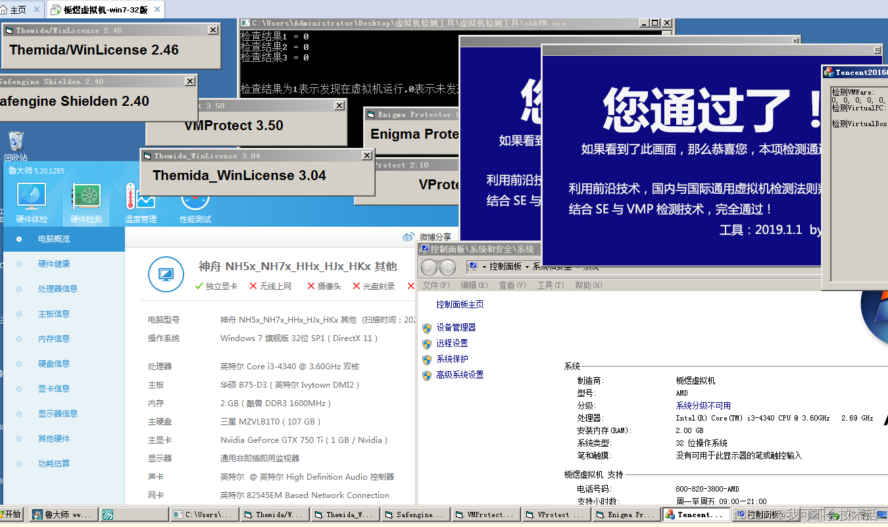Switch to C:\Users taskbar button
Image resolution: width=888 pixels, height=527 pixels.
[x=205, y=515]
